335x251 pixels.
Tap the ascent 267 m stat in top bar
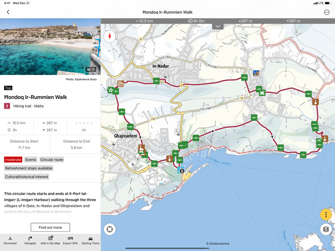(246, 21)
